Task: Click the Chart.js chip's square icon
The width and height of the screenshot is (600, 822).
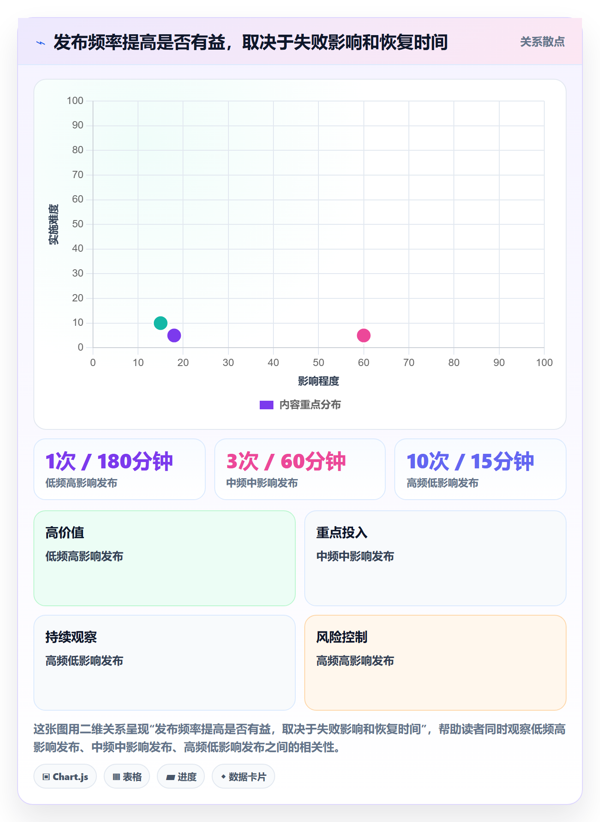Action: pyautogui.click(x=46, y=777)
